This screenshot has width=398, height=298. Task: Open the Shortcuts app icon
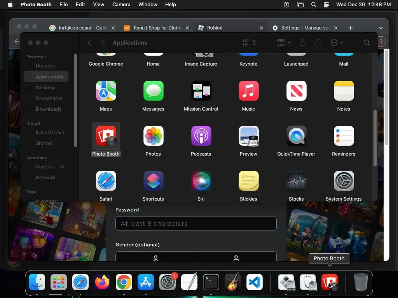(x=153, y=181)
